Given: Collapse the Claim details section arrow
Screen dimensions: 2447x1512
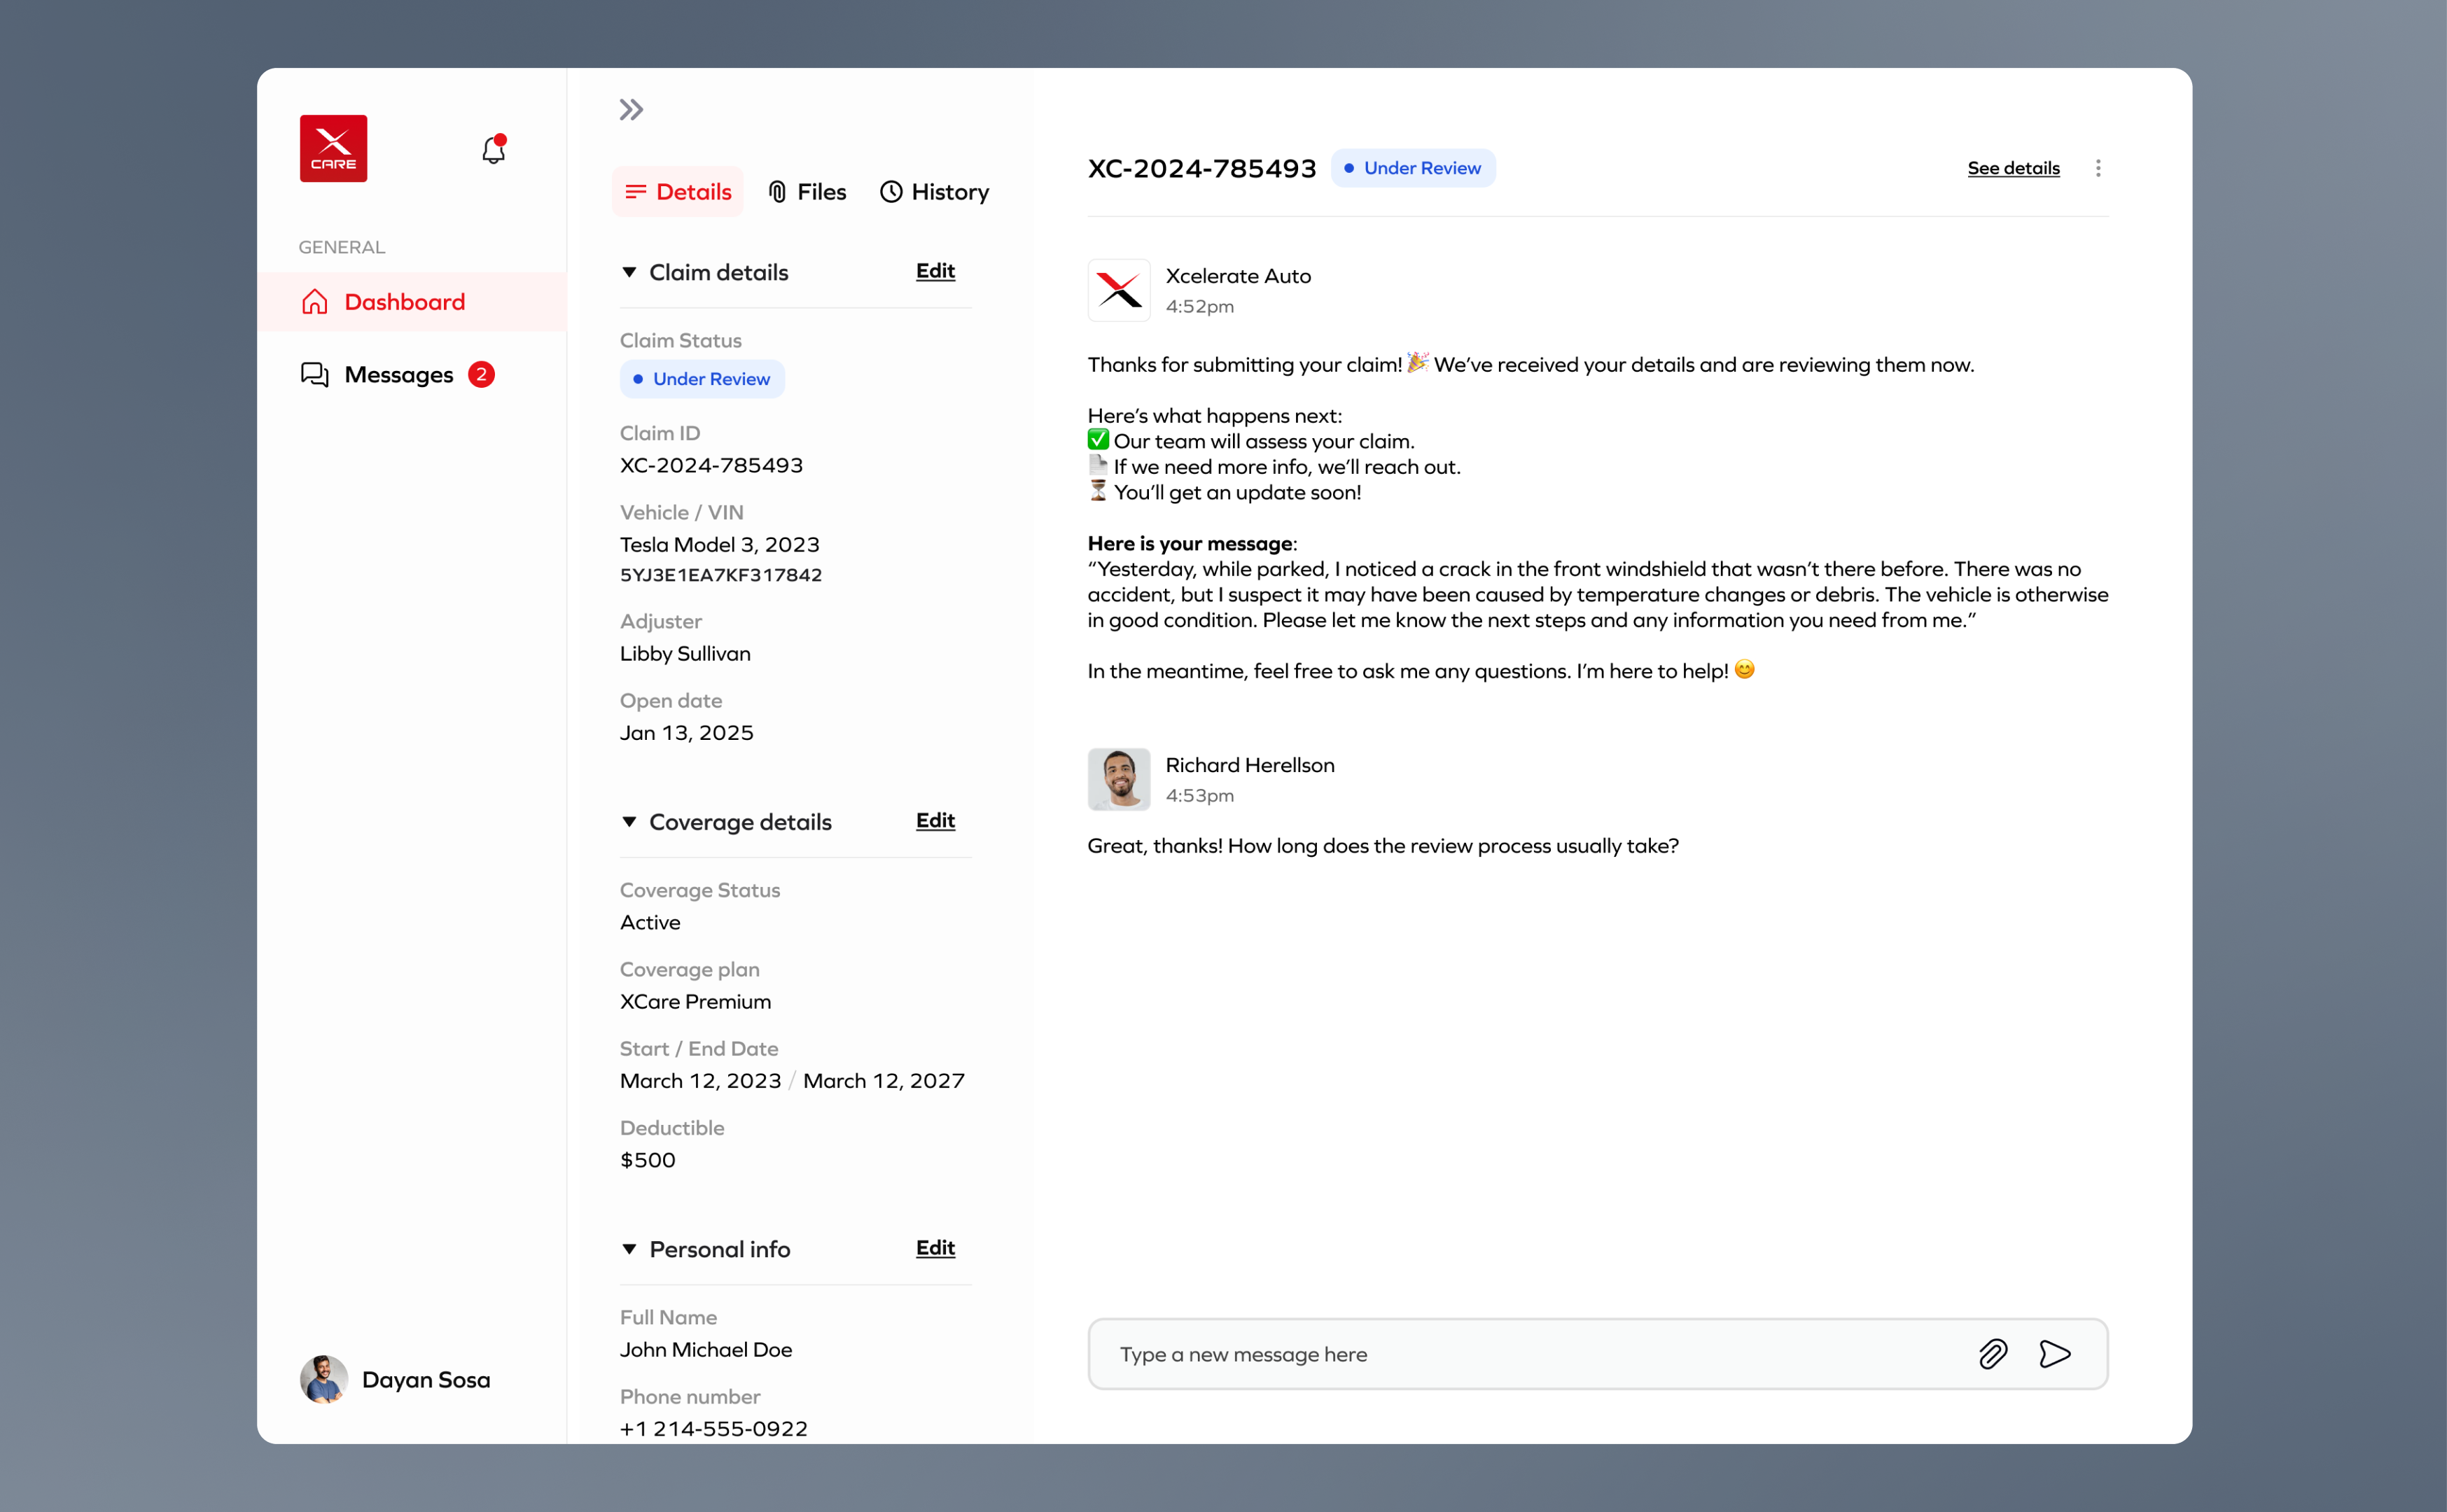Looking at the screenshot, I should coord(629,272).
